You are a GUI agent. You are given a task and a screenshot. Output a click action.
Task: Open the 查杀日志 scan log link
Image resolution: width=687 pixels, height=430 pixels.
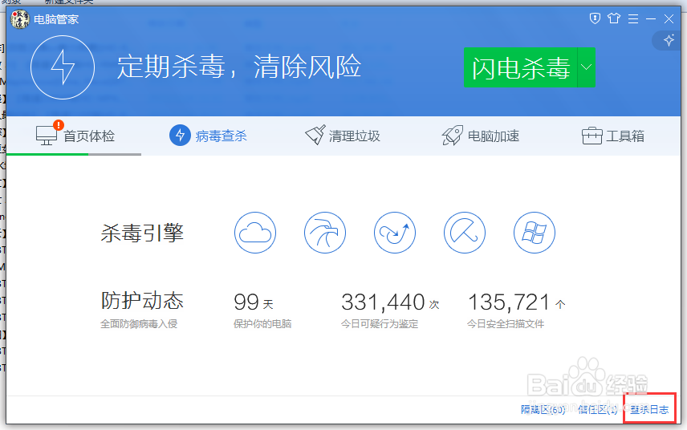click(649, 410)
